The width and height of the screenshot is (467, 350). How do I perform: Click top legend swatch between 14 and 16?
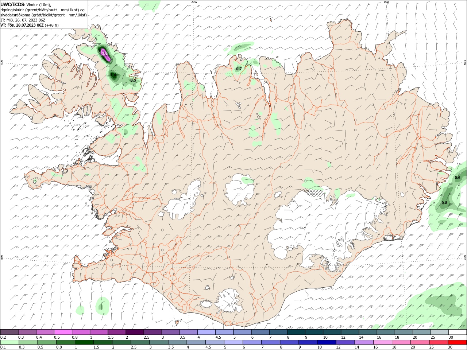click(x=368, y=332)
